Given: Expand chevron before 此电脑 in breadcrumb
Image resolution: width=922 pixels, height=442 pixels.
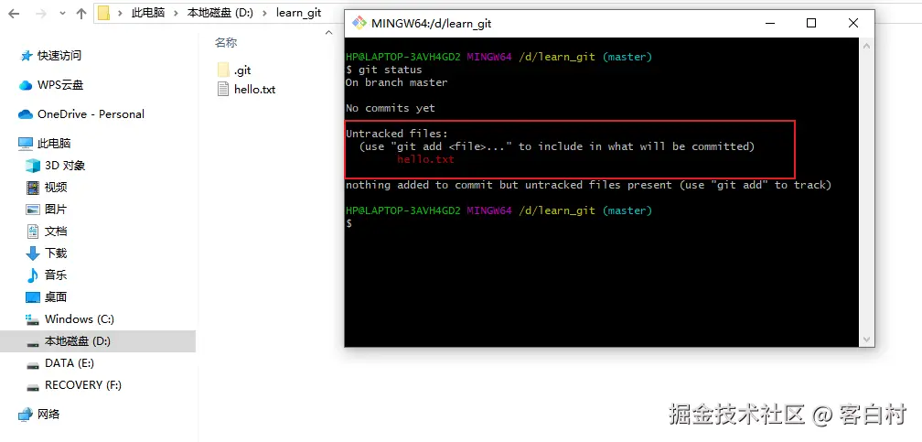Looking at the screenshot, I should pyautogui.click(x=121, y=13).
